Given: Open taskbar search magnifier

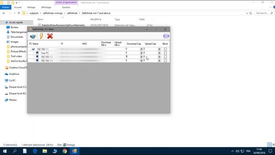Looking at the screenshot, I should tap(15, 151).
